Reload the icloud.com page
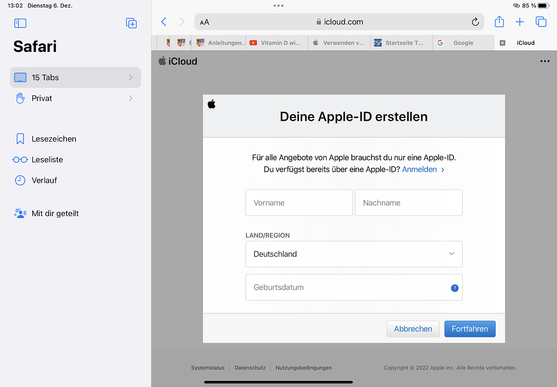Viewport: 557px width, 387px height. coord(475,22)
